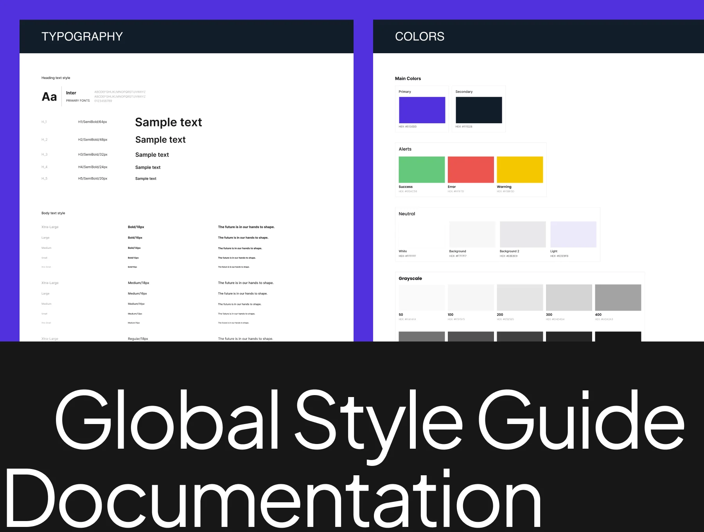The width and height of the screenshot is (704, 532).
Task: Choose the Grayscale 50 swatch
Action: pos(422,298)
